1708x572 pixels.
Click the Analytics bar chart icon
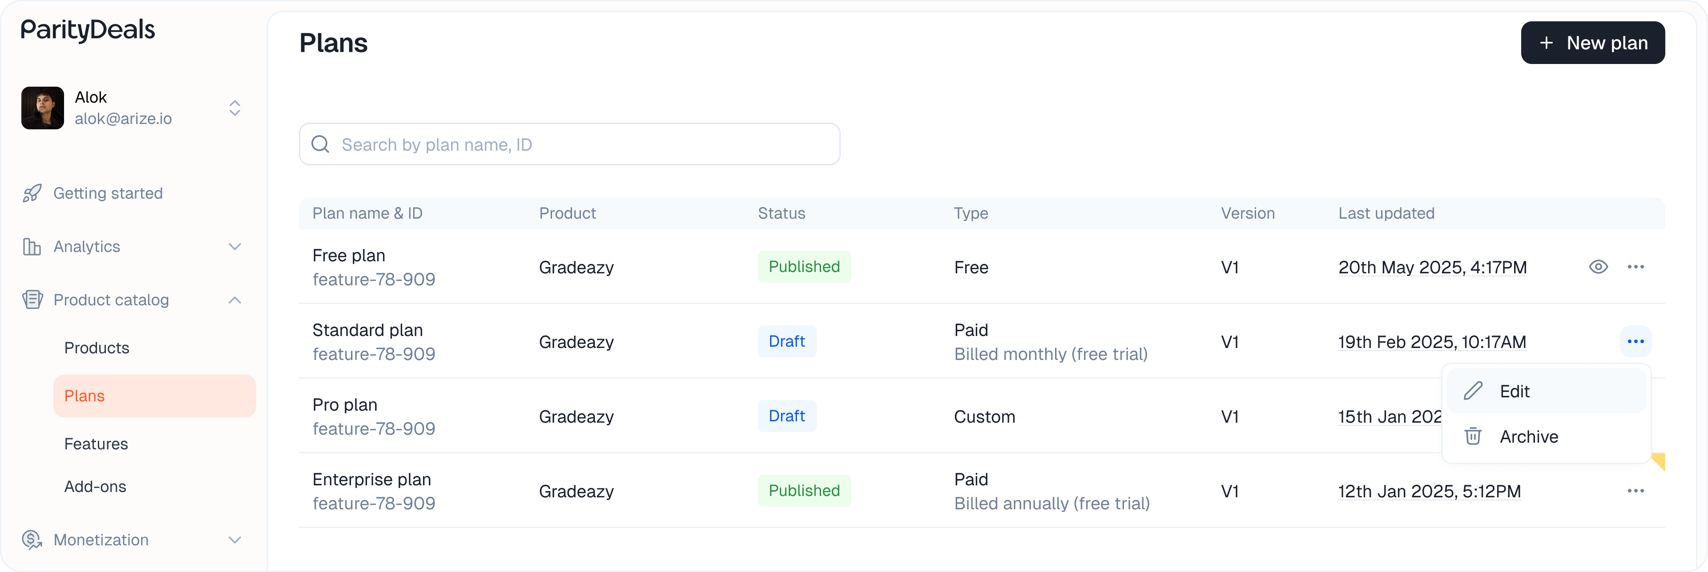pos(32,247)
